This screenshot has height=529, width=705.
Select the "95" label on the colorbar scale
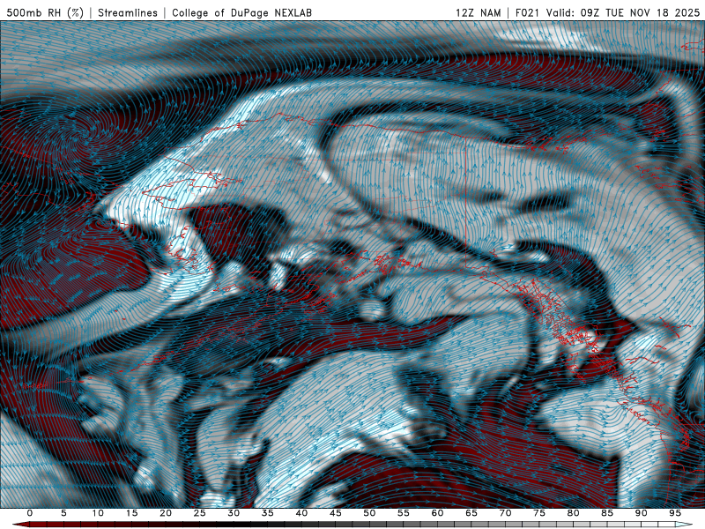coord(675,513)
